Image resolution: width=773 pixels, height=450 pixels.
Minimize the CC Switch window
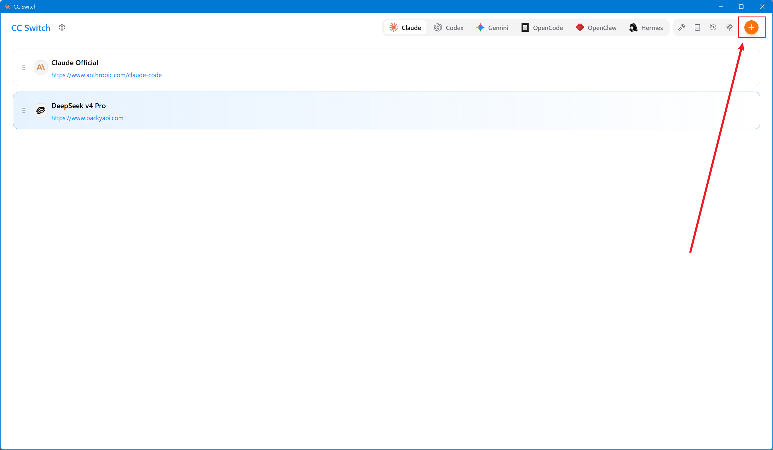tap(721, 6)
